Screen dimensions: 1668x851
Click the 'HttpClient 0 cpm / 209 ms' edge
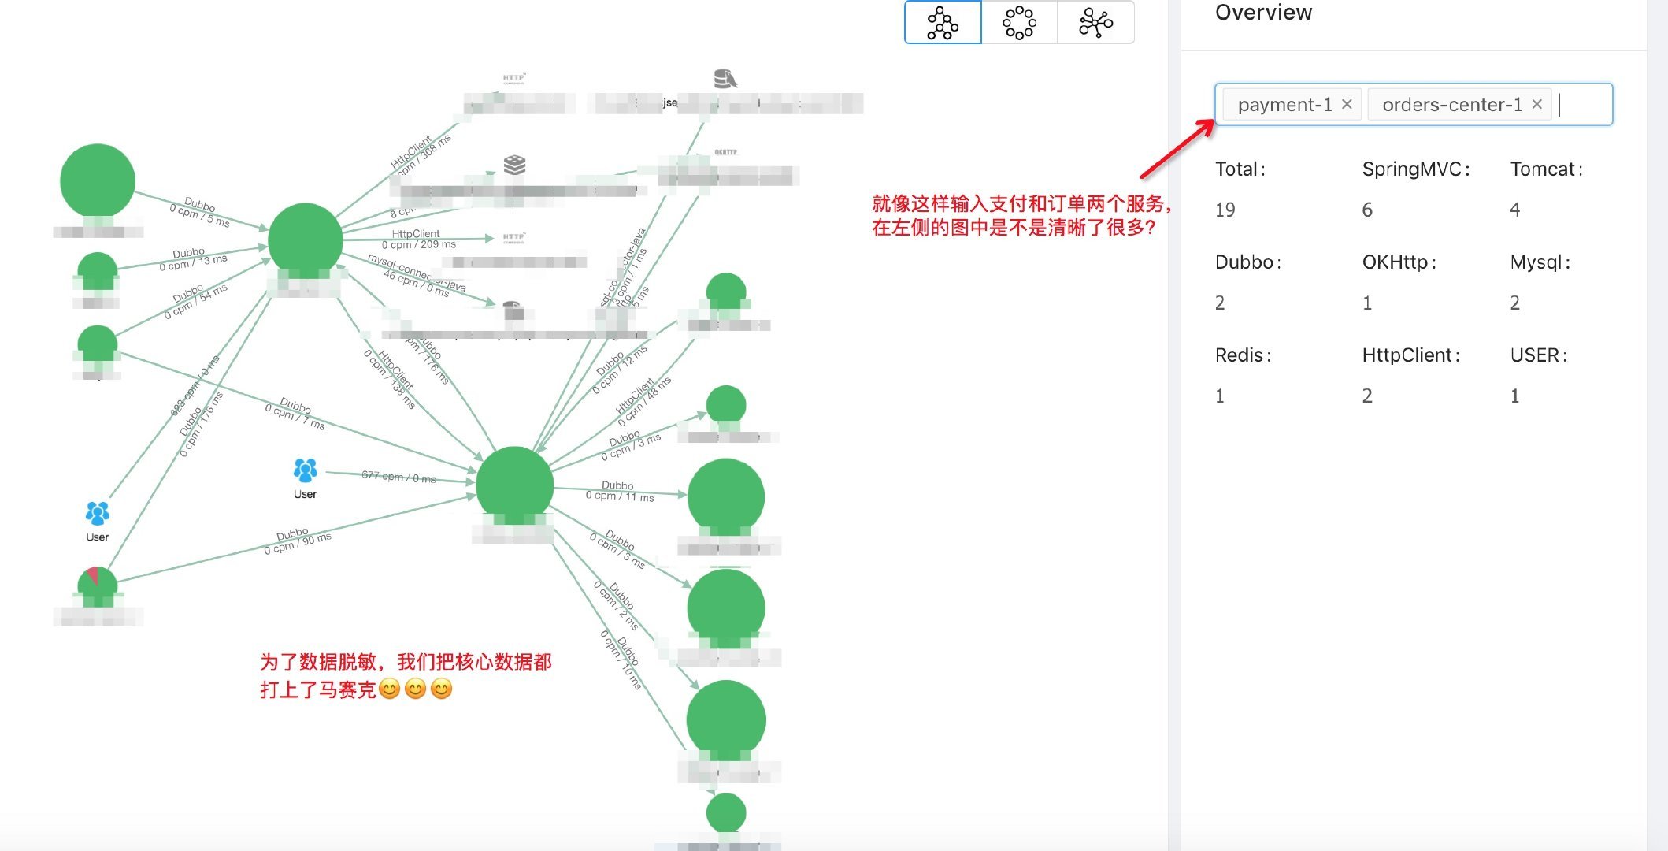(x=417, y=240)
